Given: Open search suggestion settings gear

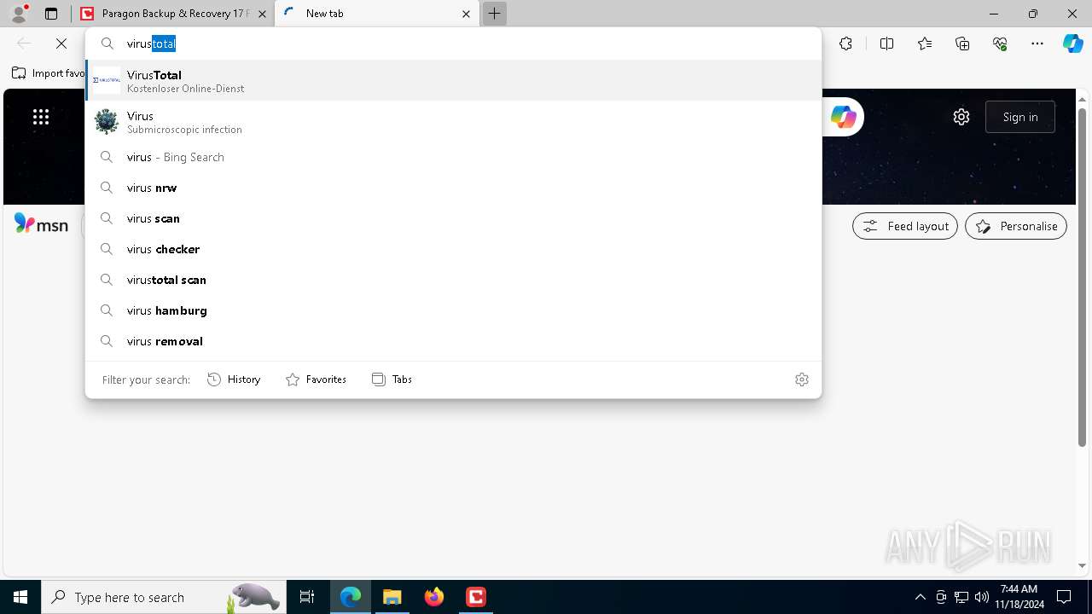Looking at the screenshot, I should [802, 379].
